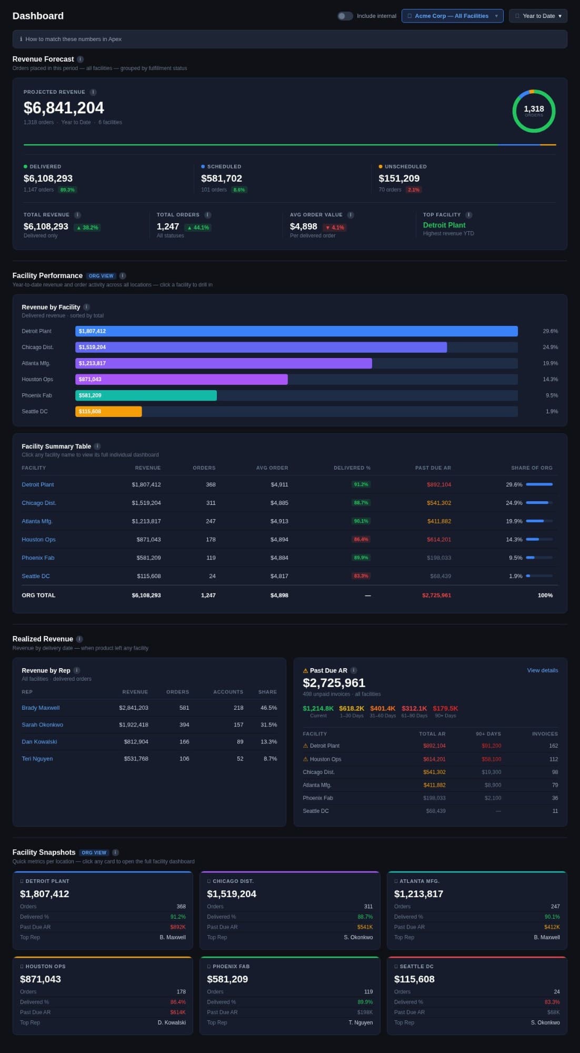Click info icon next to Total Revenue

77,215
